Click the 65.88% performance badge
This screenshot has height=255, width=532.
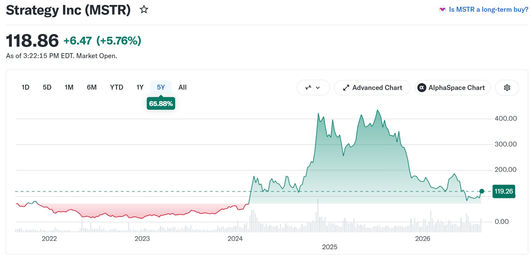coord(161,104)
